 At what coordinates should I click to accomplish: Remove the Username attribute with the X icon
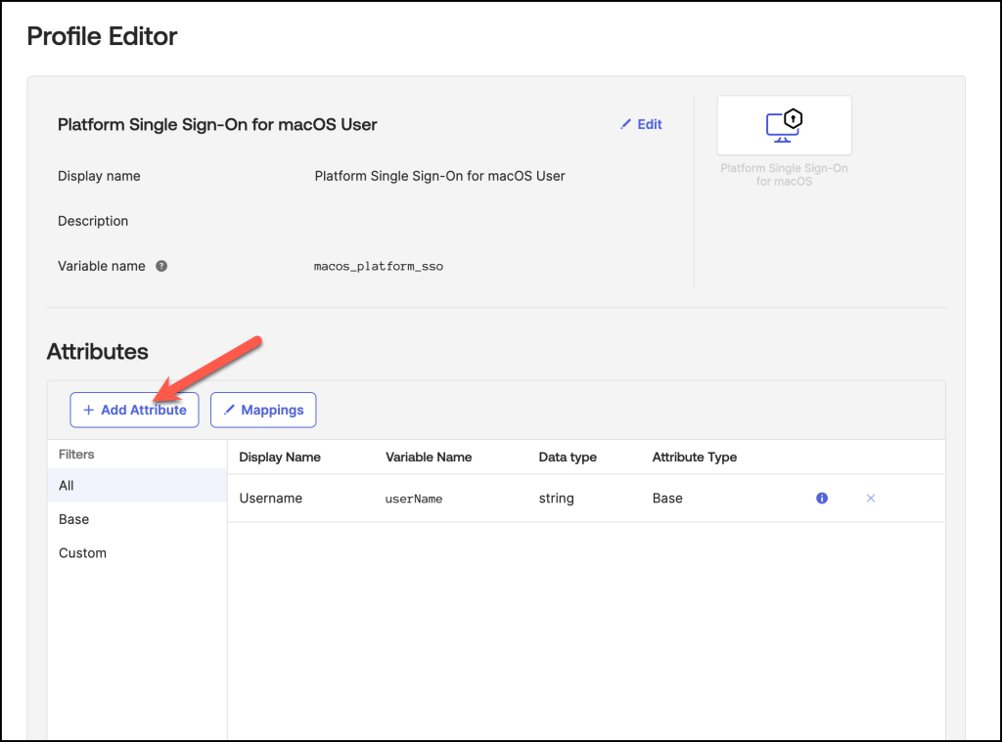coord(871,499)
